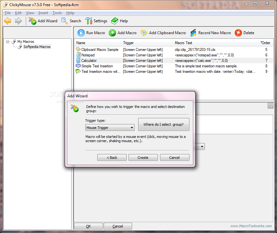The height and width of the screenshot is (233, 277).
Task: Open the Help menu in the menu bar
Action: point(70,13)
